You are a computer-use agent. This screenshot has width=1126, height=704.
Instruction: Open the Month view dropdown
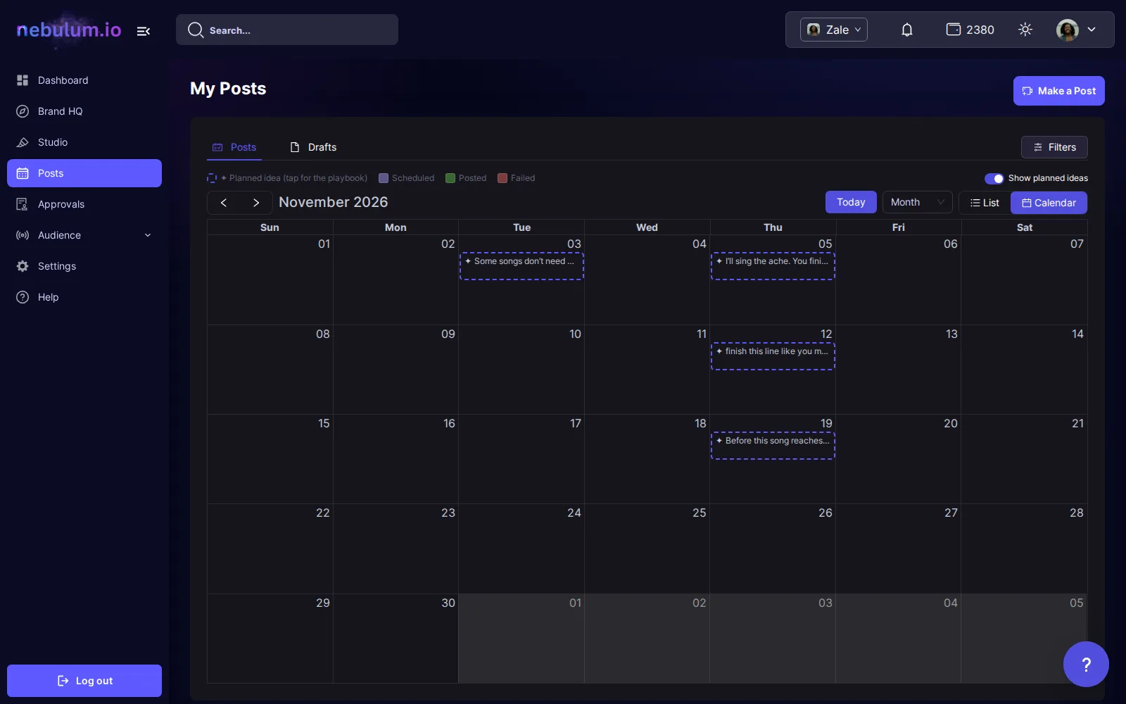pyautogui.click(x=917, y=202)
